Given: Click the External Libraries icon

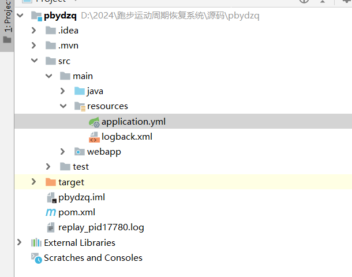Looking at the screenshot, I should tap(36, 243).
